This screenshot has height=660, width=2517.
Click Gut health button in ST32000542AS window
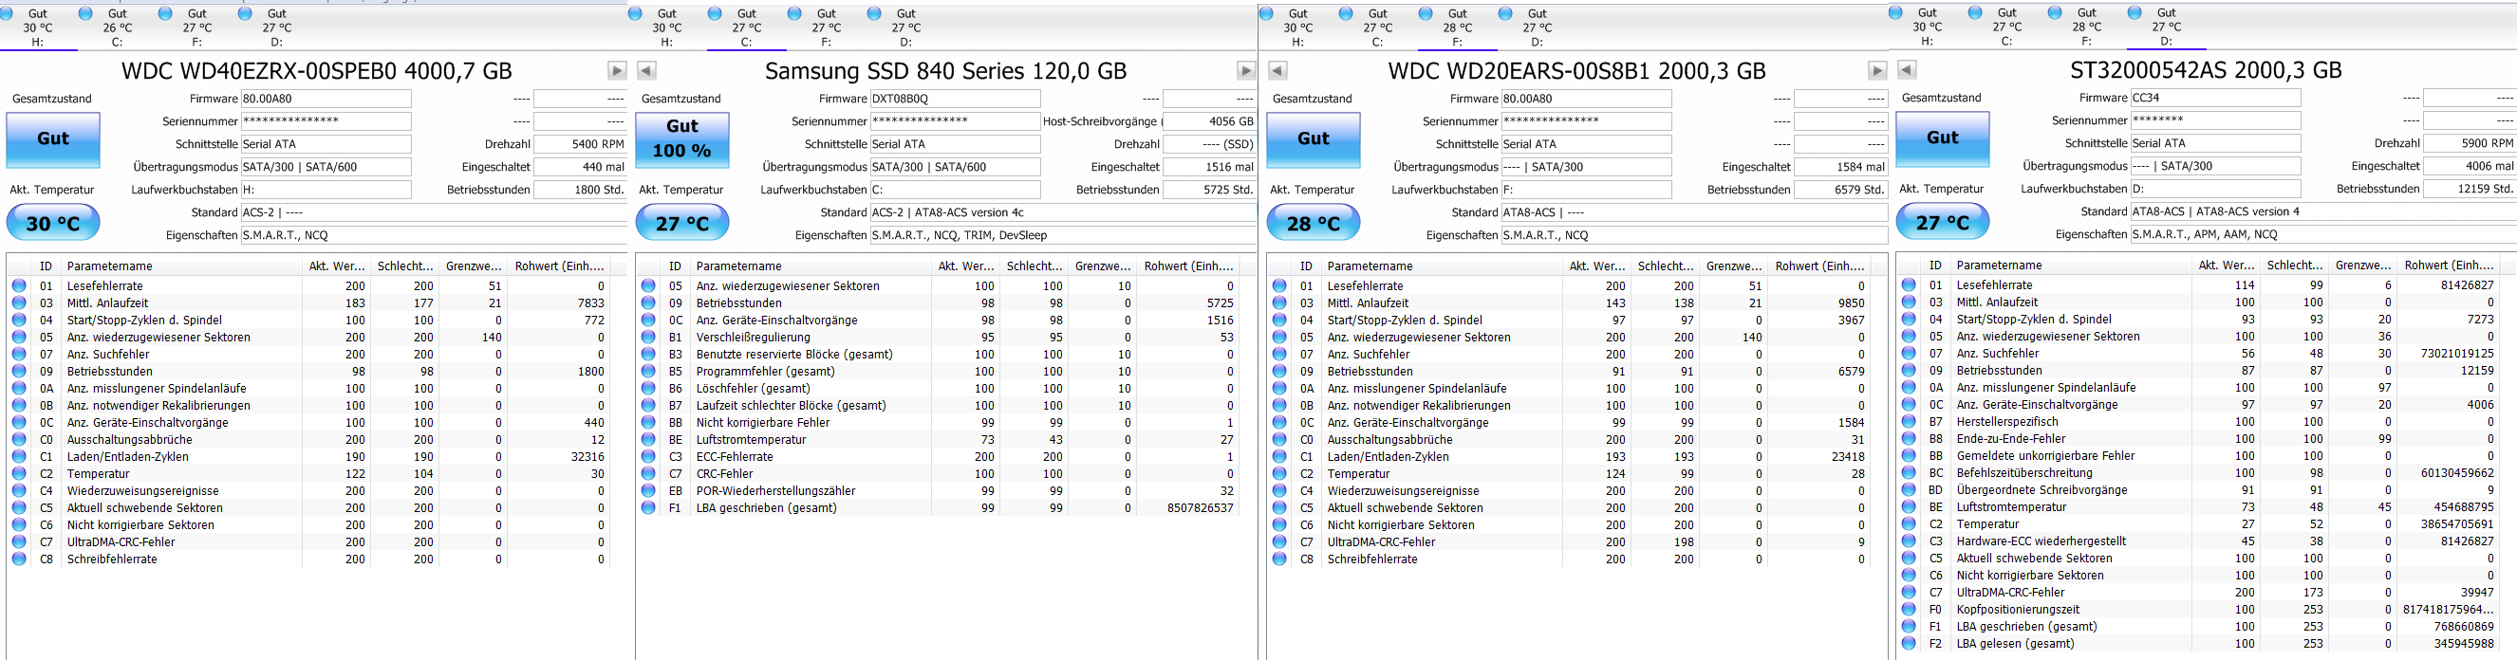click(x=1943, y=138)
